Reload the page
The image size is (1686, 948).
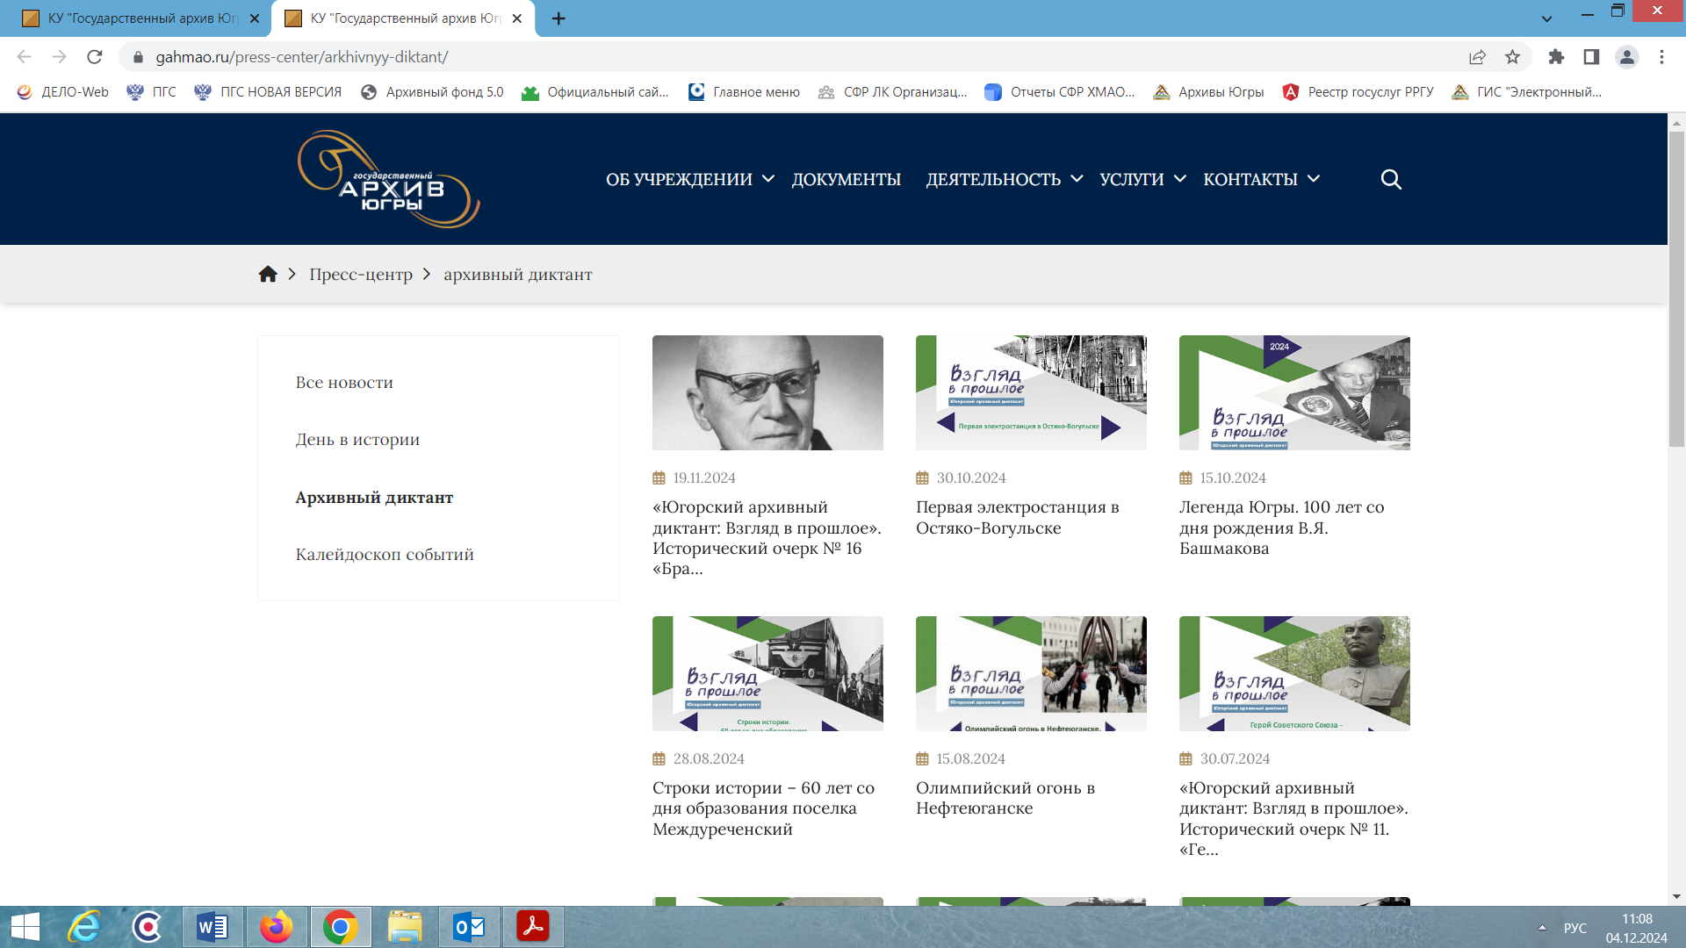click(x=95, y=57)
